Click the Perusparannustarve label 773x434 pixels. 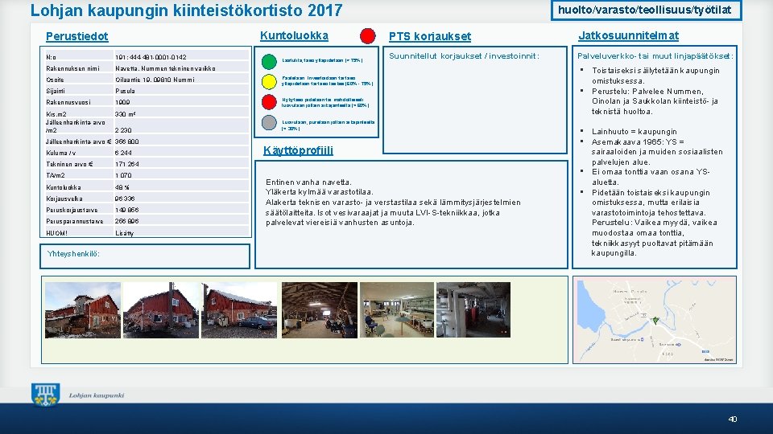coord(74,222)
